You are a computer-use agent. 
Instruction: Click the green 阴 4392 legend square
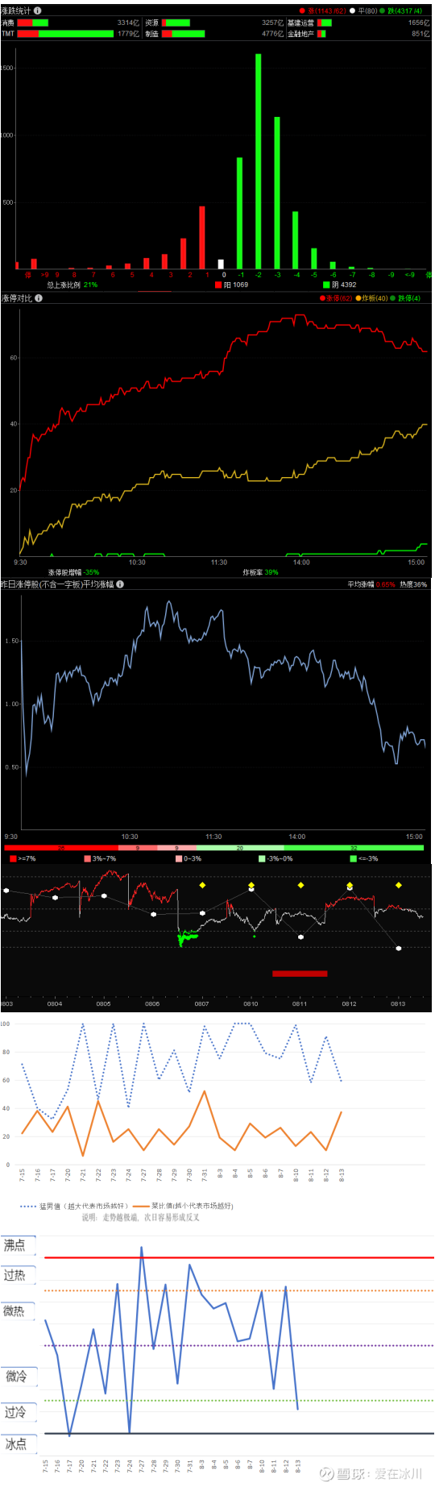click(x=326, y=285)
